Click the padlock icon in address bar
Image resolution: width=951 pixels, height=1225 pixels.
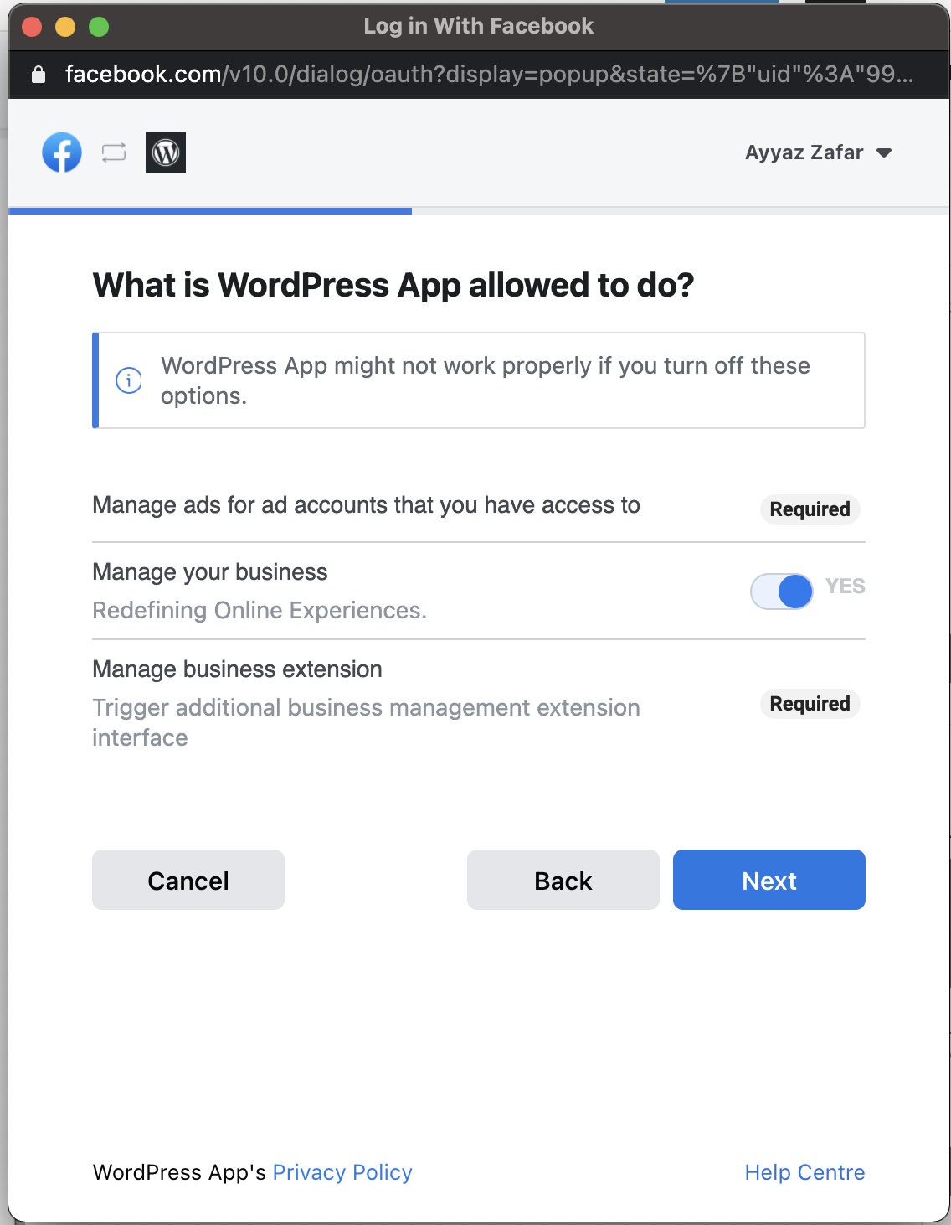(x=38, y=75)
